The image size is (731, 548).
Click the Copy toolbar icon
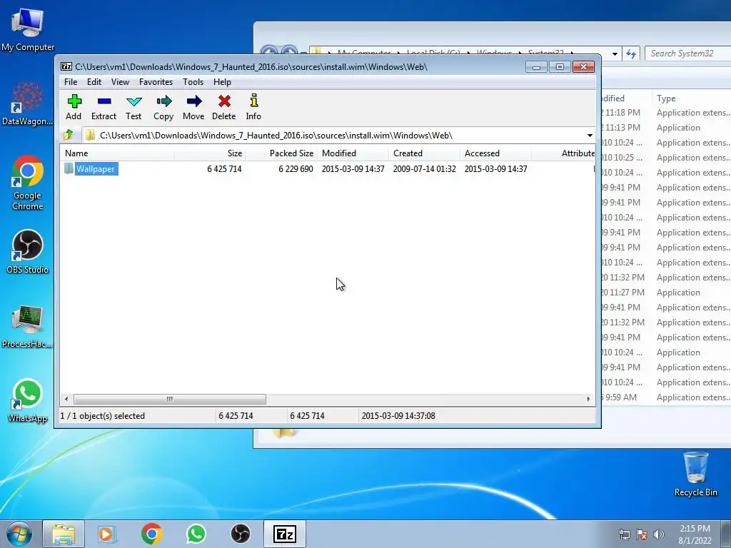pos(163,107)
